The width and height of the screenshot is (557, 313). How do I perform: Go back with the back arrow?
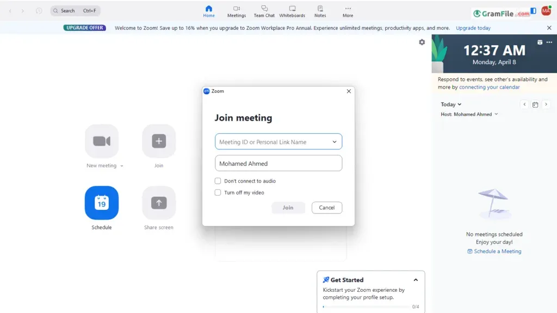(x=10, y=11)
